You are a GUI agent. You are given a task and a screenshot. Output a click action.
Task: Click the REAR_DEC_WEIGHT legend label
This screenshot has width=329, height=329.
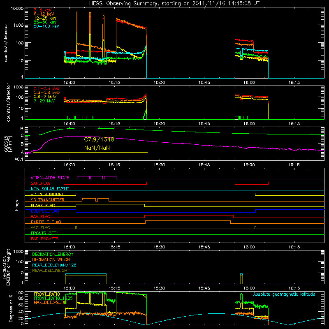tap(51, 271)
